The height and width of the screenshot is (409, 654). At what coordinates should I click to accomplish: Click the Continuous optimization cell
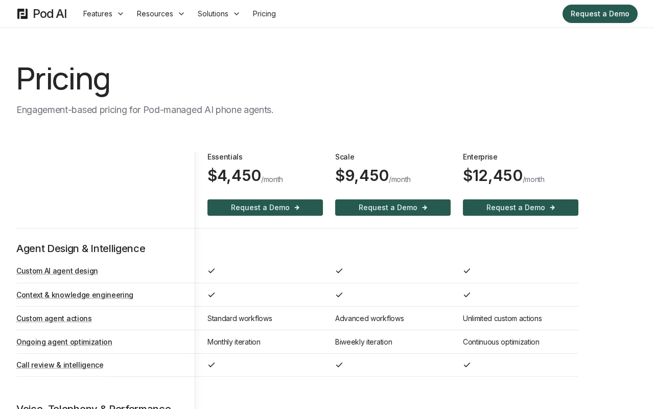[x=501, y=342]
